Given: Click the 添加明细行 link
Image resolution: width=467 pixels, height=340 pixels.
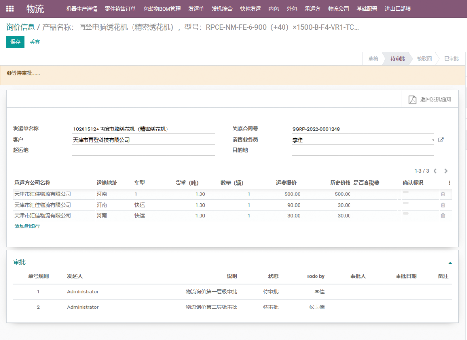Looking at the screenshot, I should [x=27, y=226].
